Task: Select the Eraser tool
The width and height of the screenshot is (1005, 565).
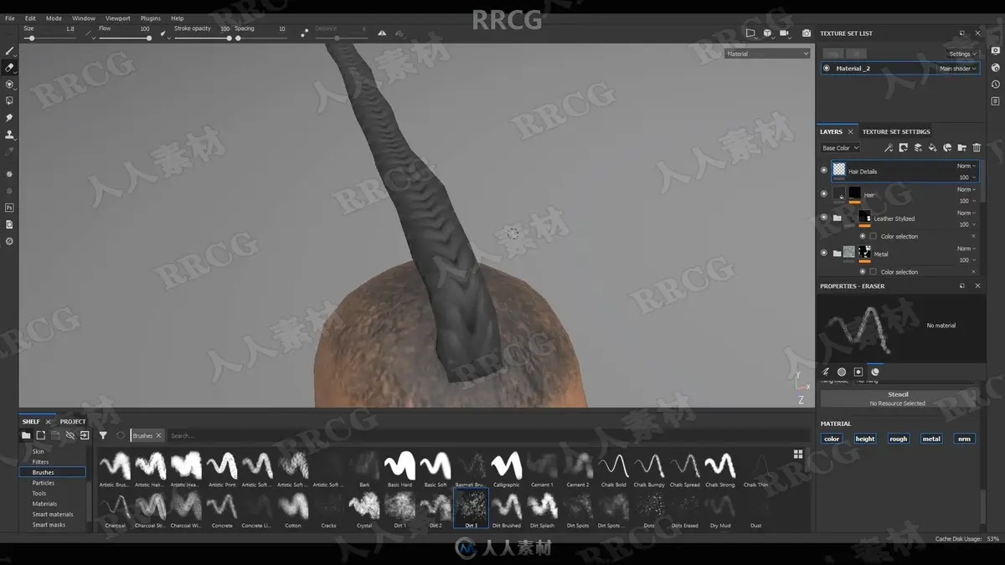Action: pyautogui.click(x=9, y=68)
